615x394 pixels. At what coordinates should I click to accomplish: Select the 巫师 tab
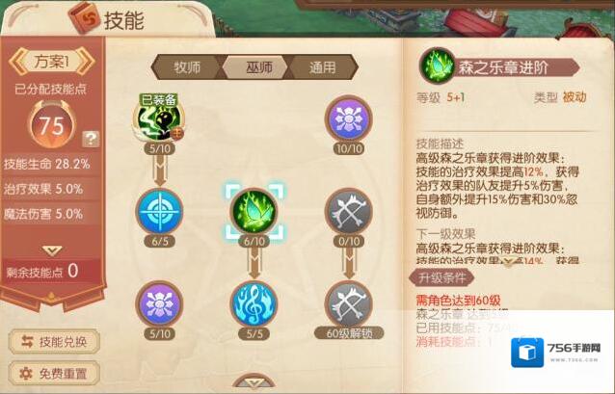(255, 67)
